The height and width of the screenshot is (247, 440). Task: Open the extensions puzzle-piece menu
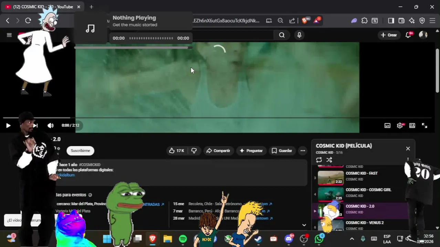365,21
